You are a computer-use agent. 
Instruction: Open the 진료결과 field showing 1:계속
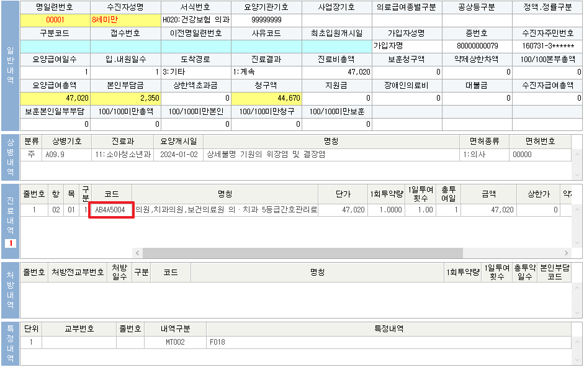tap(267, 72)
